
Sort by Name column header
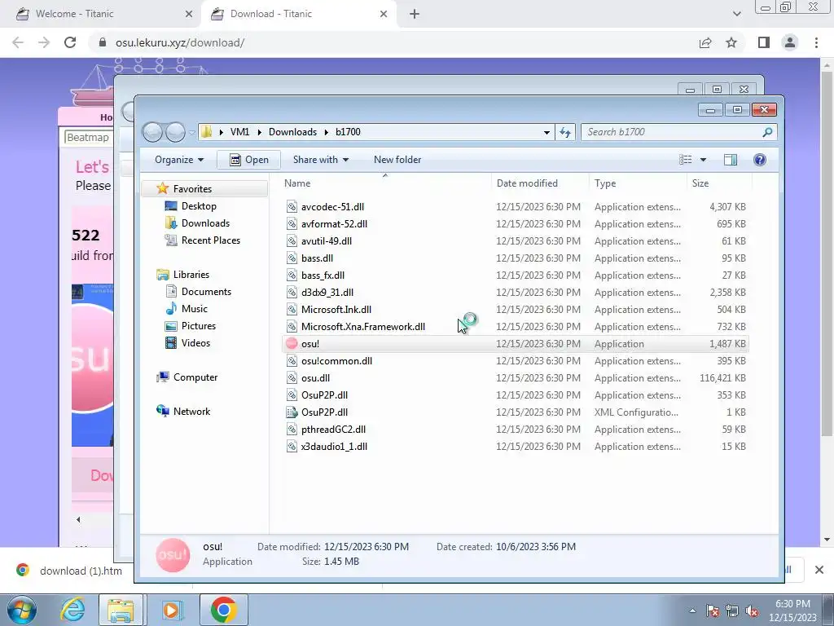(x=297, y=183)
